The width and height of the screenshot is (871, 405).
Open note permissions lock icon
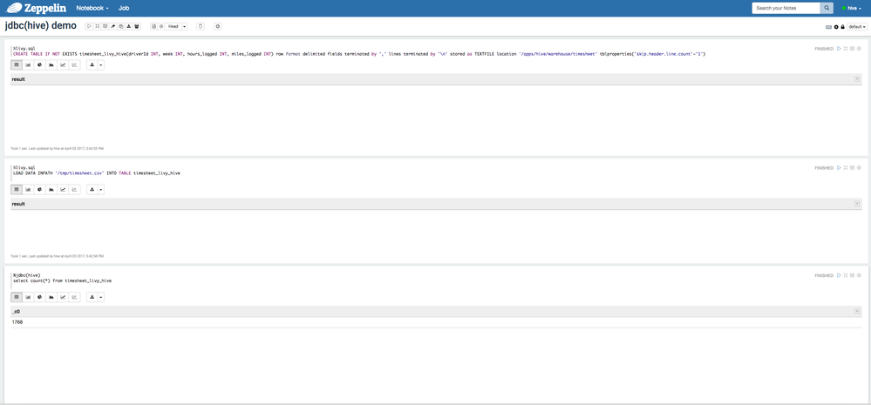pos(843,27)
